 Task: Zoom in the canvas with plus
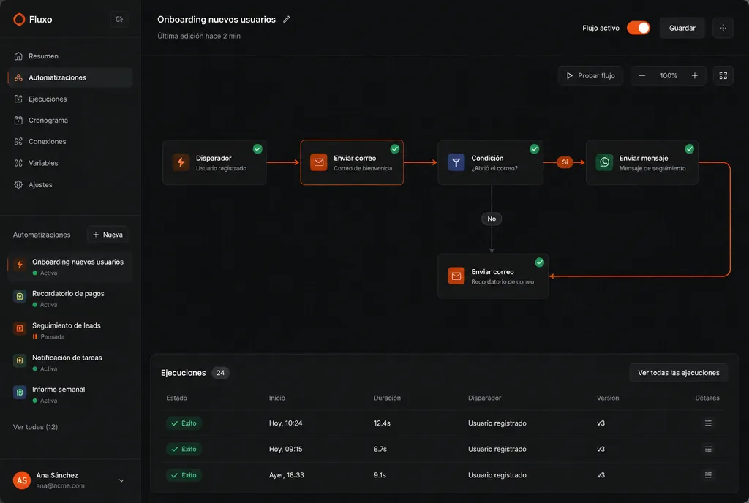[x=695, y=76]
